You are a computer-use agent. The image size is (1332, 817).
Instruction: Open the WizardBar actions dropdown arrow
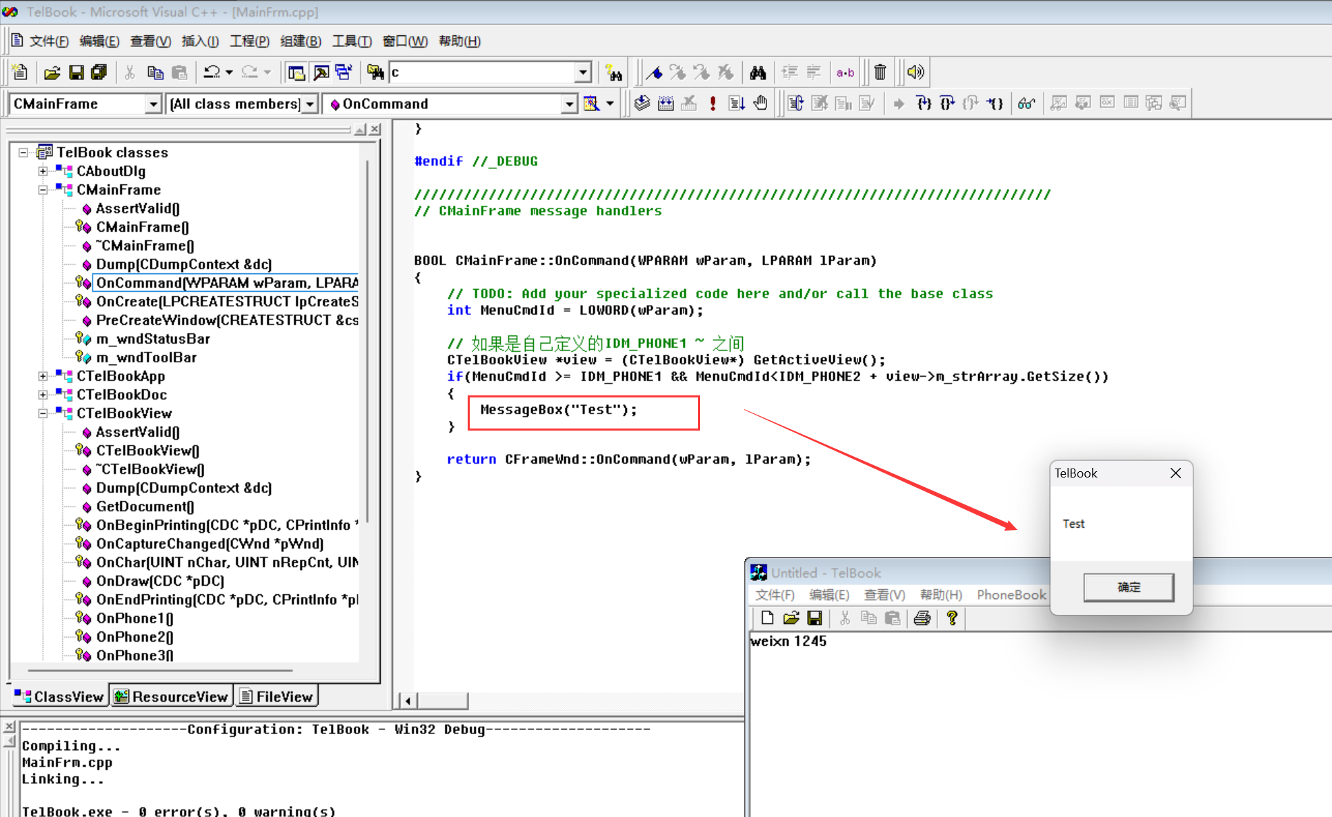pos(610,104)
